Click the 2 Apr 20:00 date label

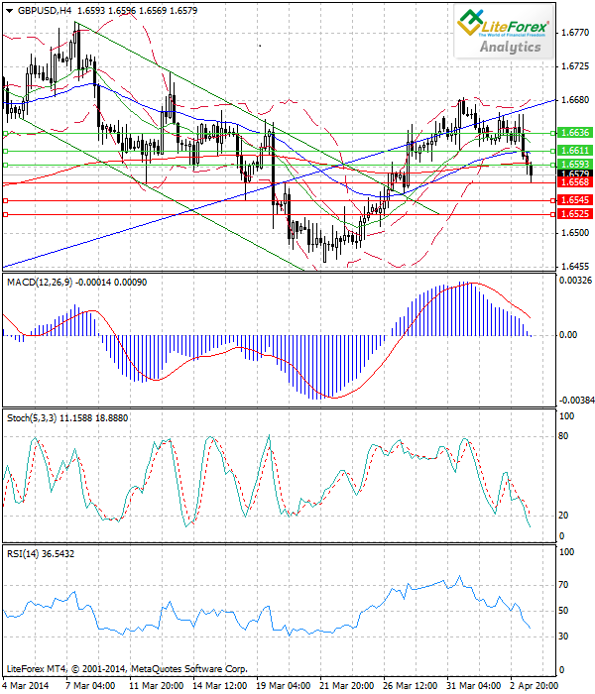click(x=533, y=684)
